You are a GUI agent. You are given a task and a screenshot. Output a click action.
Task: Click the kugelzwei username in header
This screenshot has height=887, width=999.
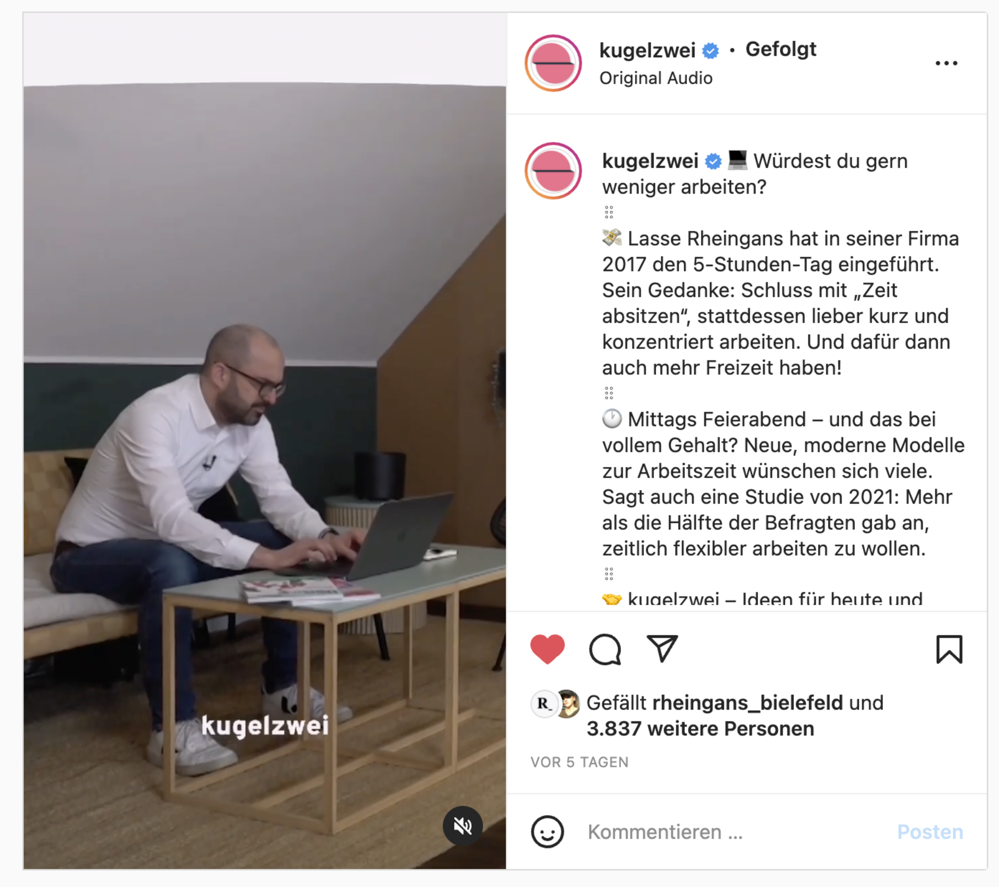[647, 50]
